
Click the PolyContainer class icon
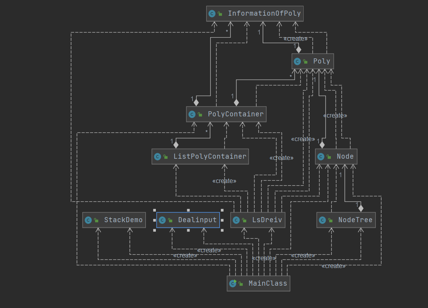pyautogui.click(x=192, y=114)
